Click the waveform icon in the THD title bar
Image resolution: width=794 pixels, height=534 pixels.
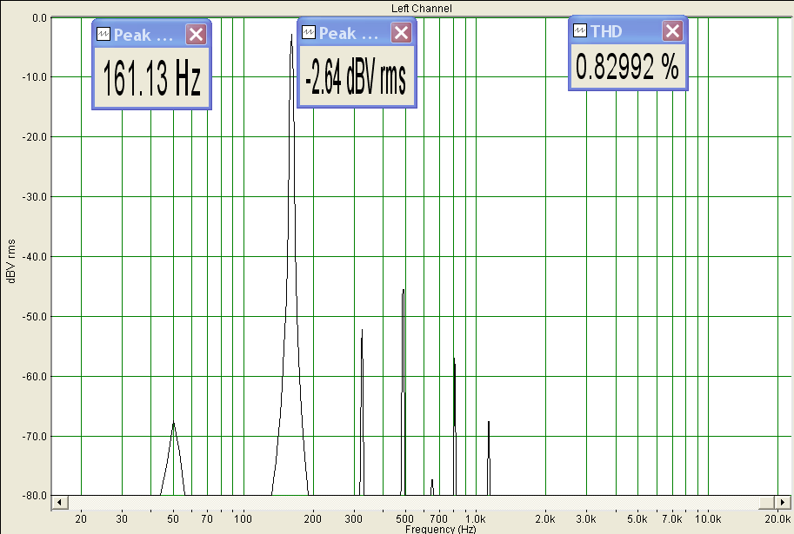tap(580, 31)
